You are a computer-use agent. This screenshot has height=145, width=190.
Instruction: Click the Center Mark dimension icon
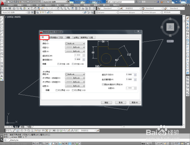coord(58,131)
